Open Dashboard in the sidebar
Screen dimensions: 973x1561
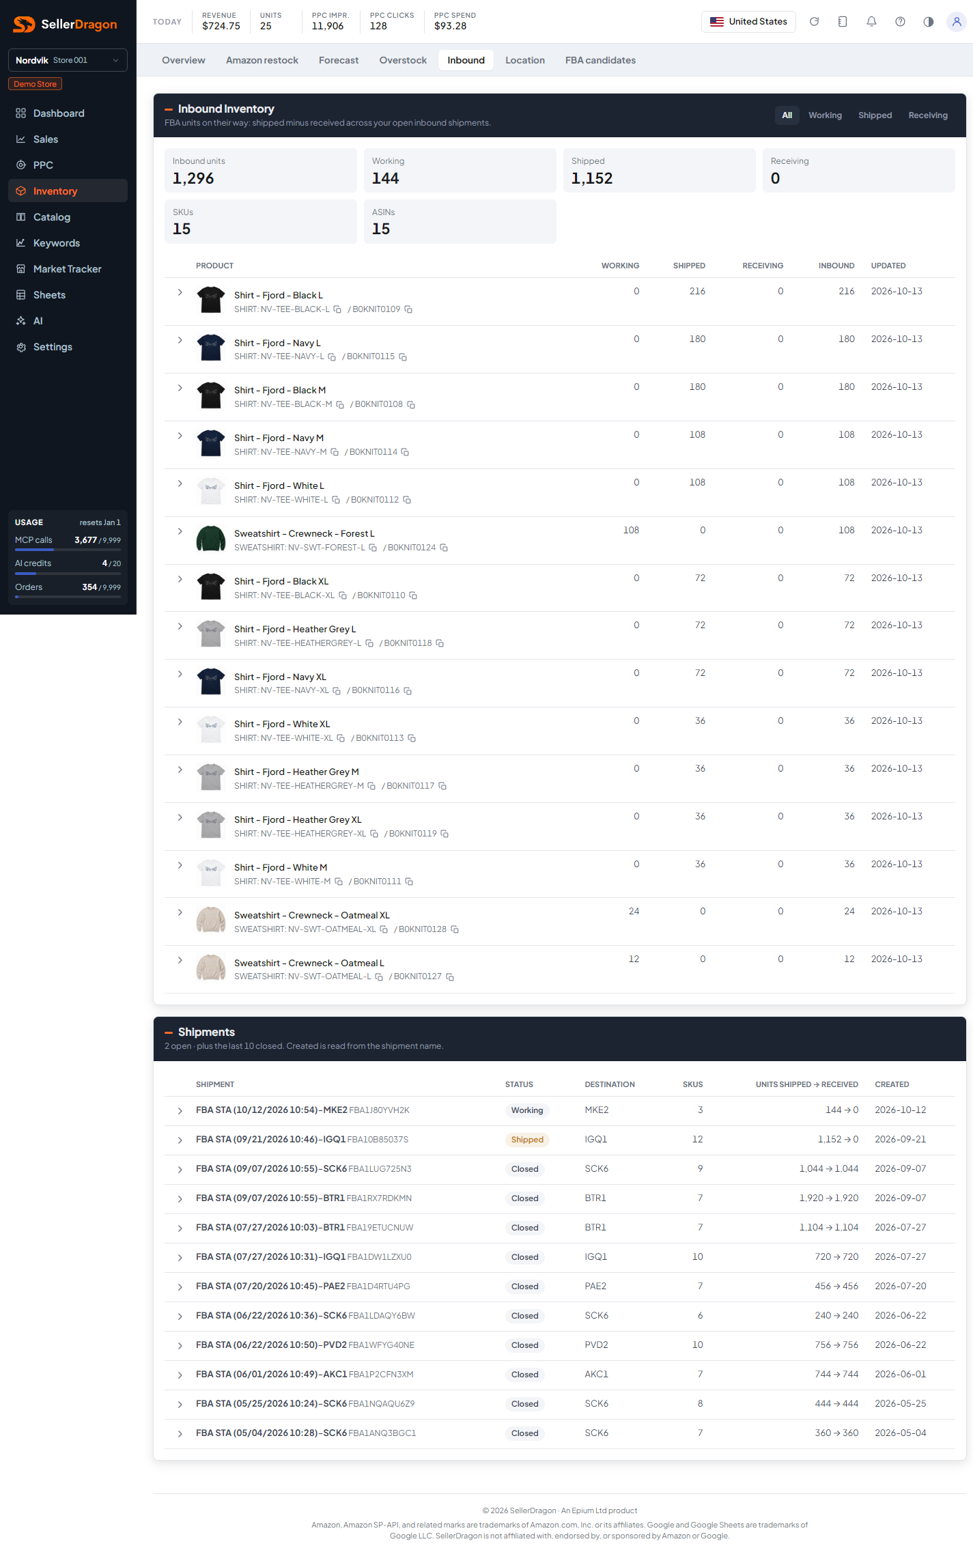click(x=68, y=113)
